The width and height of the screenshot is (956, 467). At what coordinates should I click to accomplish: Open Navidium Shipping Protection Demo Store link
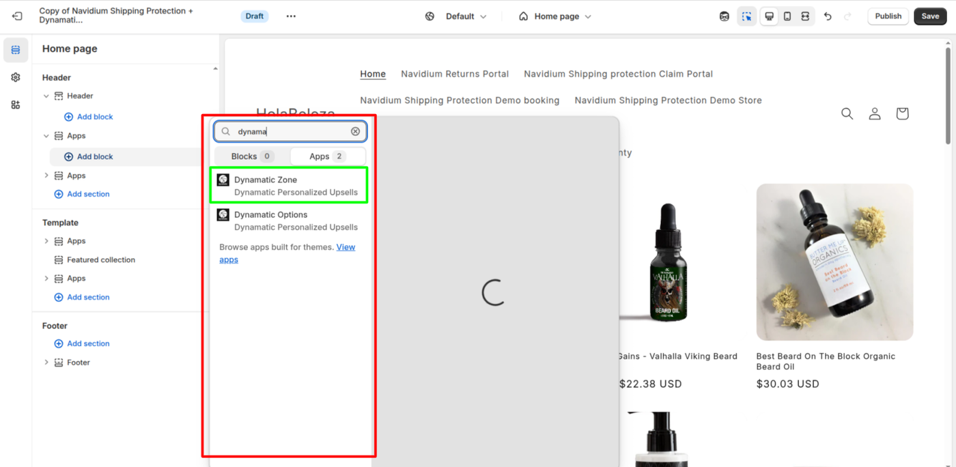(668, 100)
